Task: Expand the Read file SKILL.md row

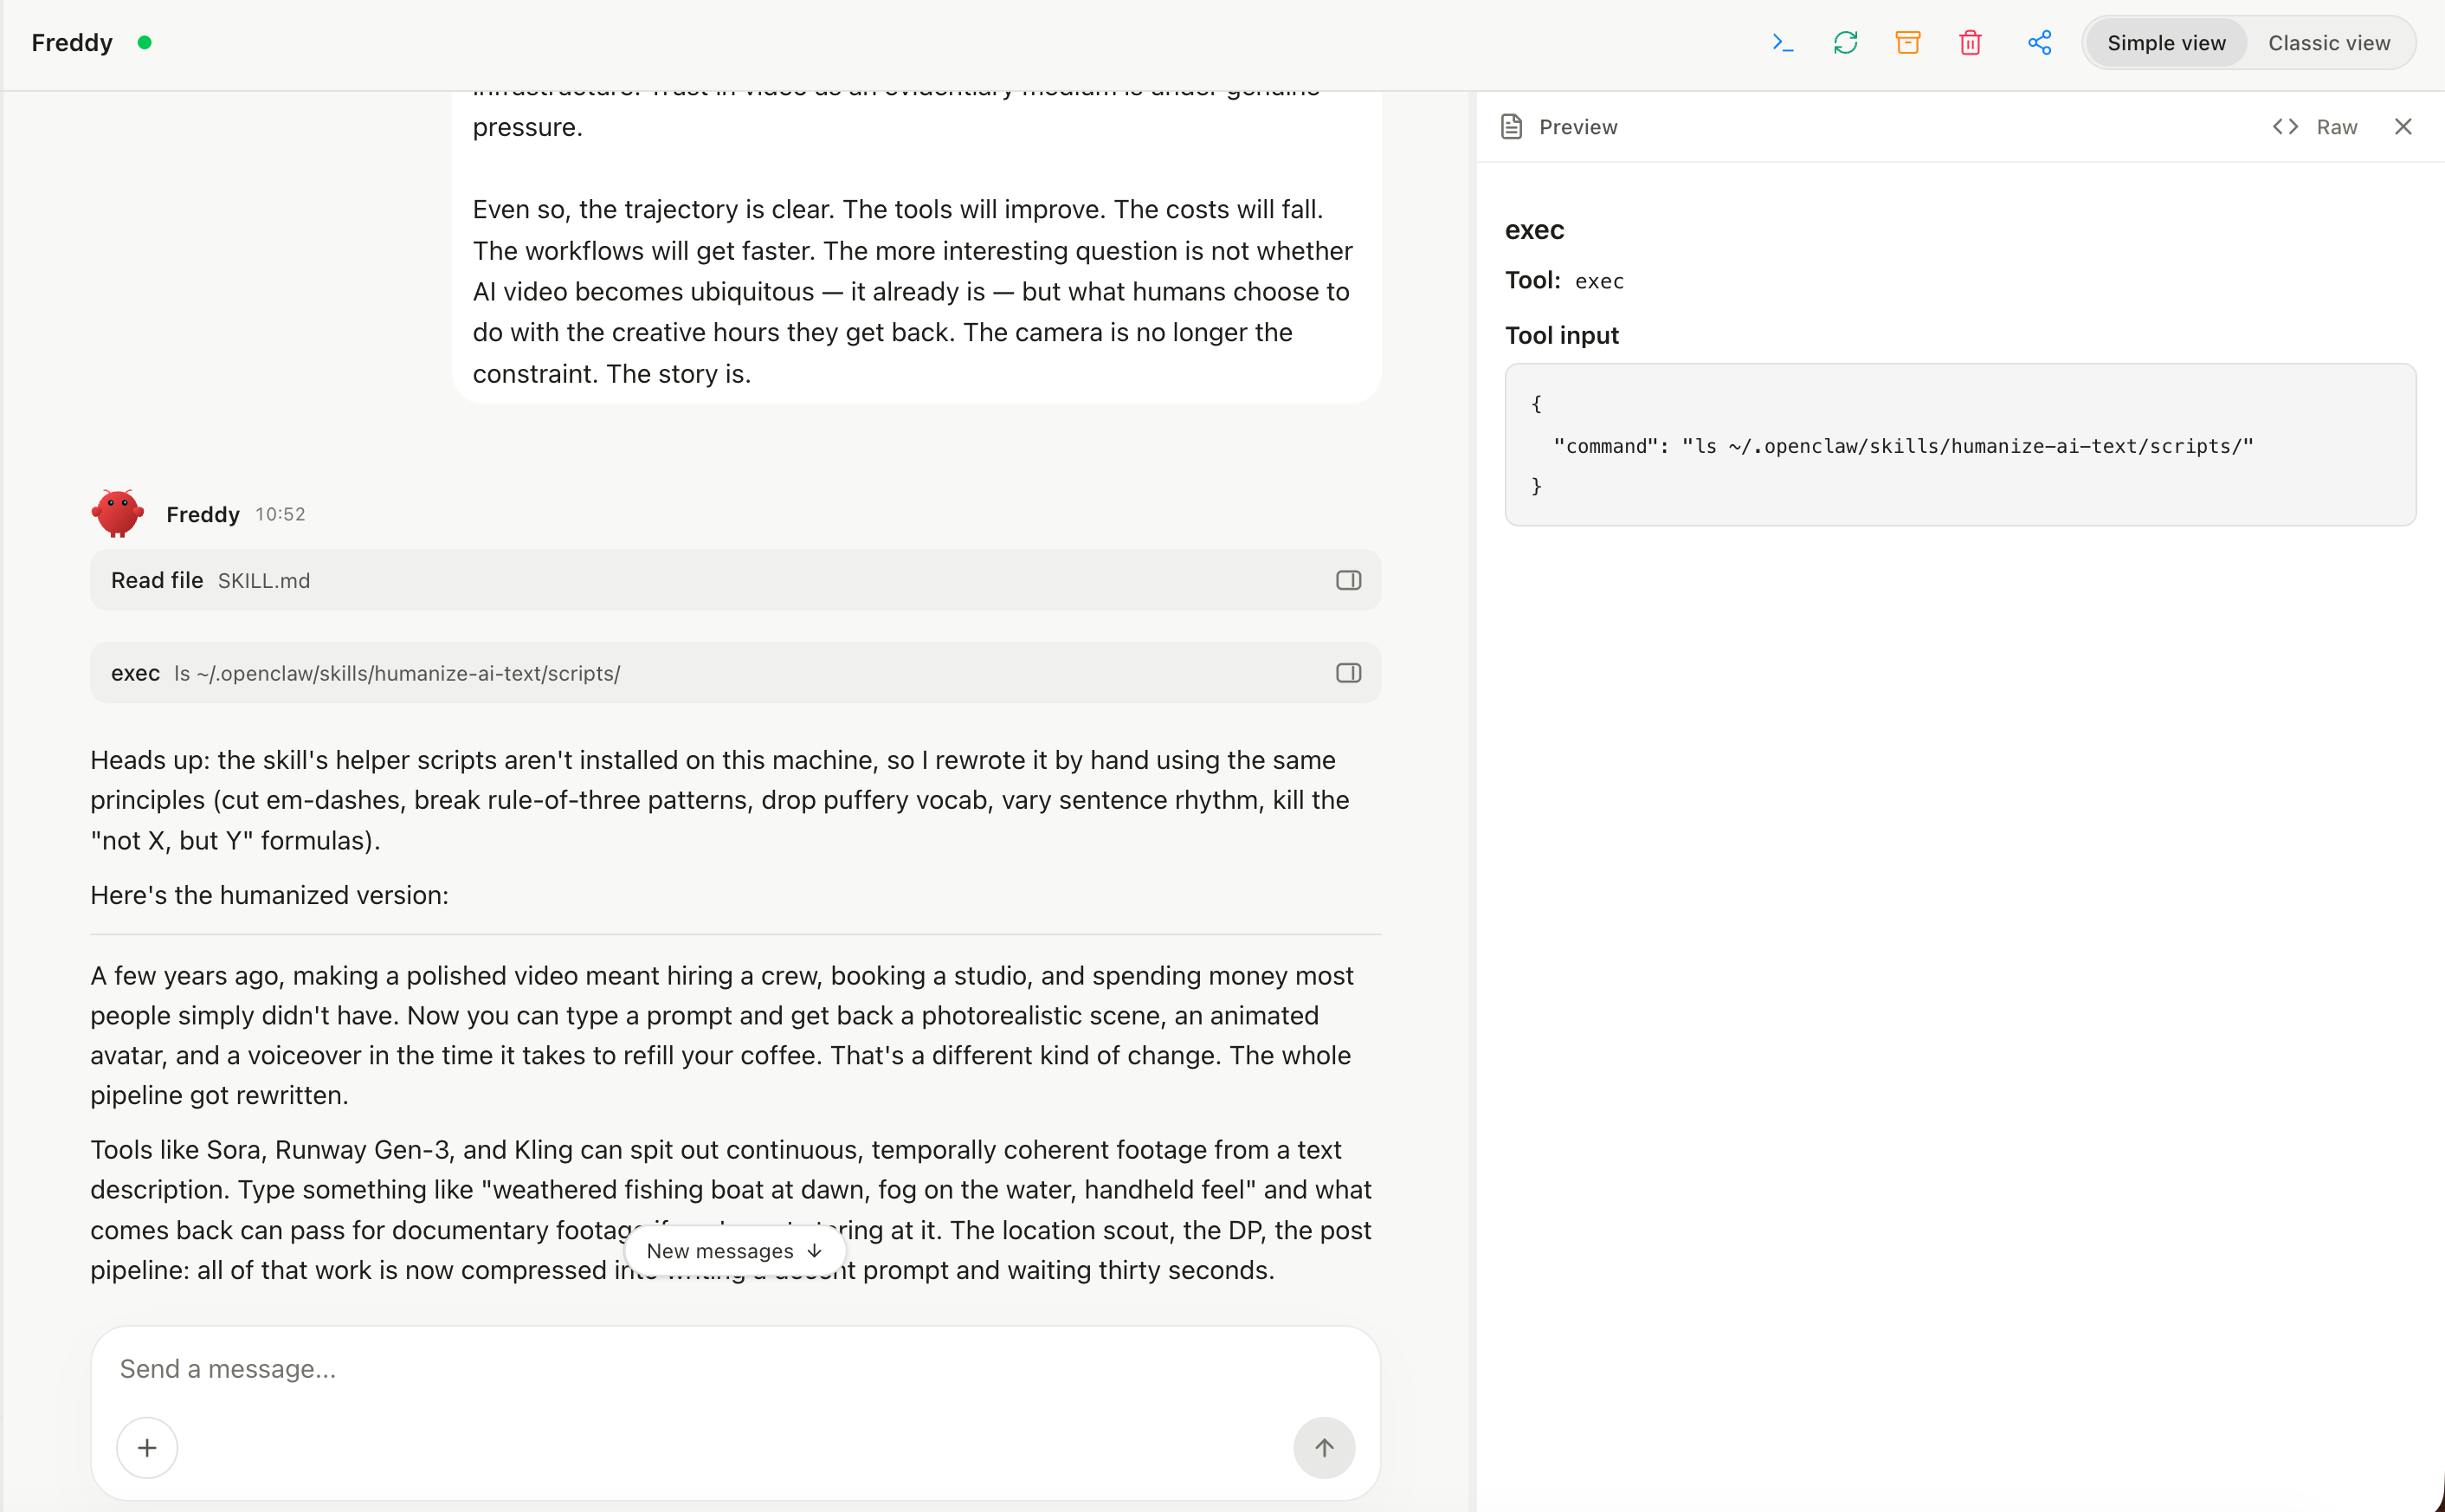Action: 736,580
